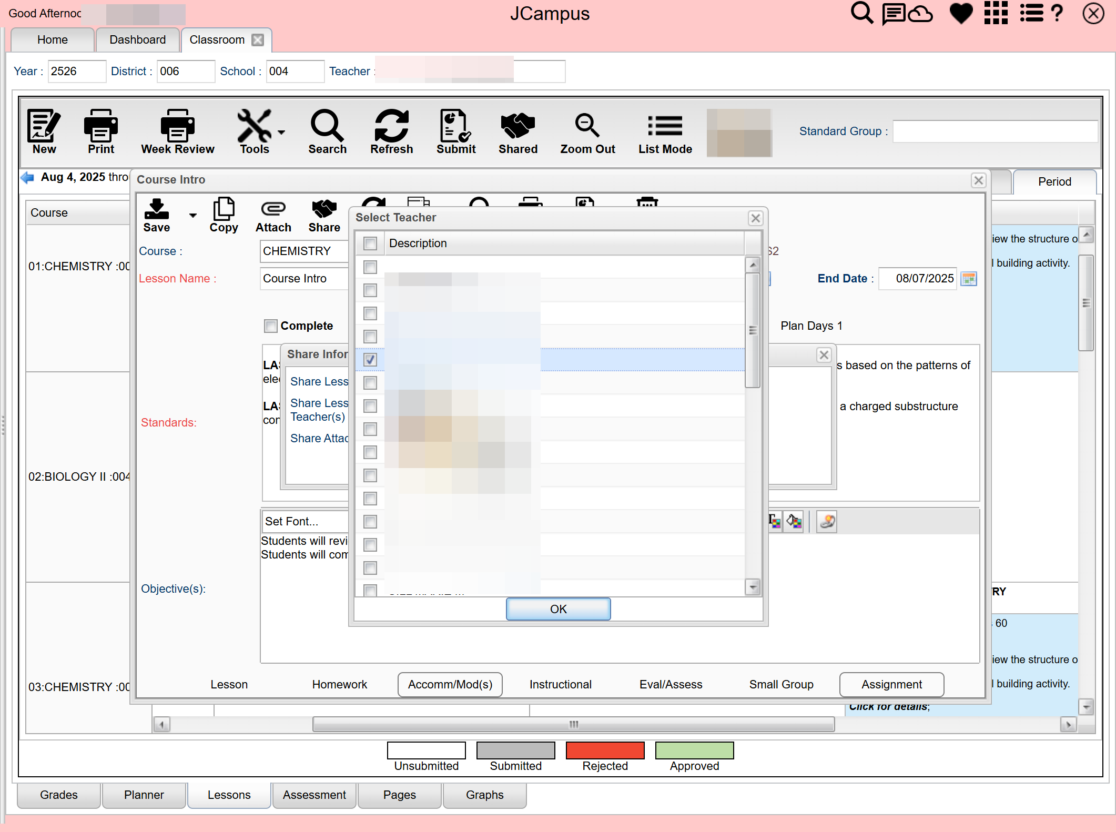Click the New lesson icon

[44, 126]
